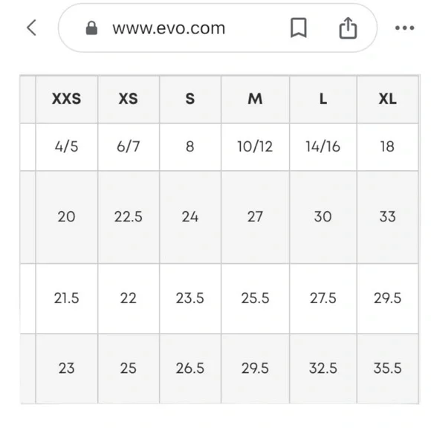Click the 14/16 cell
This screenshot has height=431, width=431.
(323, 147)
